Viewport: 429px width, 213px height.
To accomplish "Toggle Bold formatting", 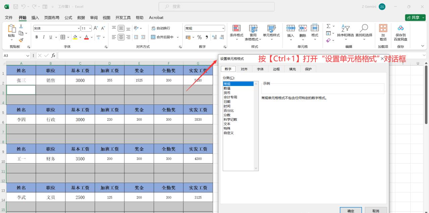I will (x=37, y=37).
